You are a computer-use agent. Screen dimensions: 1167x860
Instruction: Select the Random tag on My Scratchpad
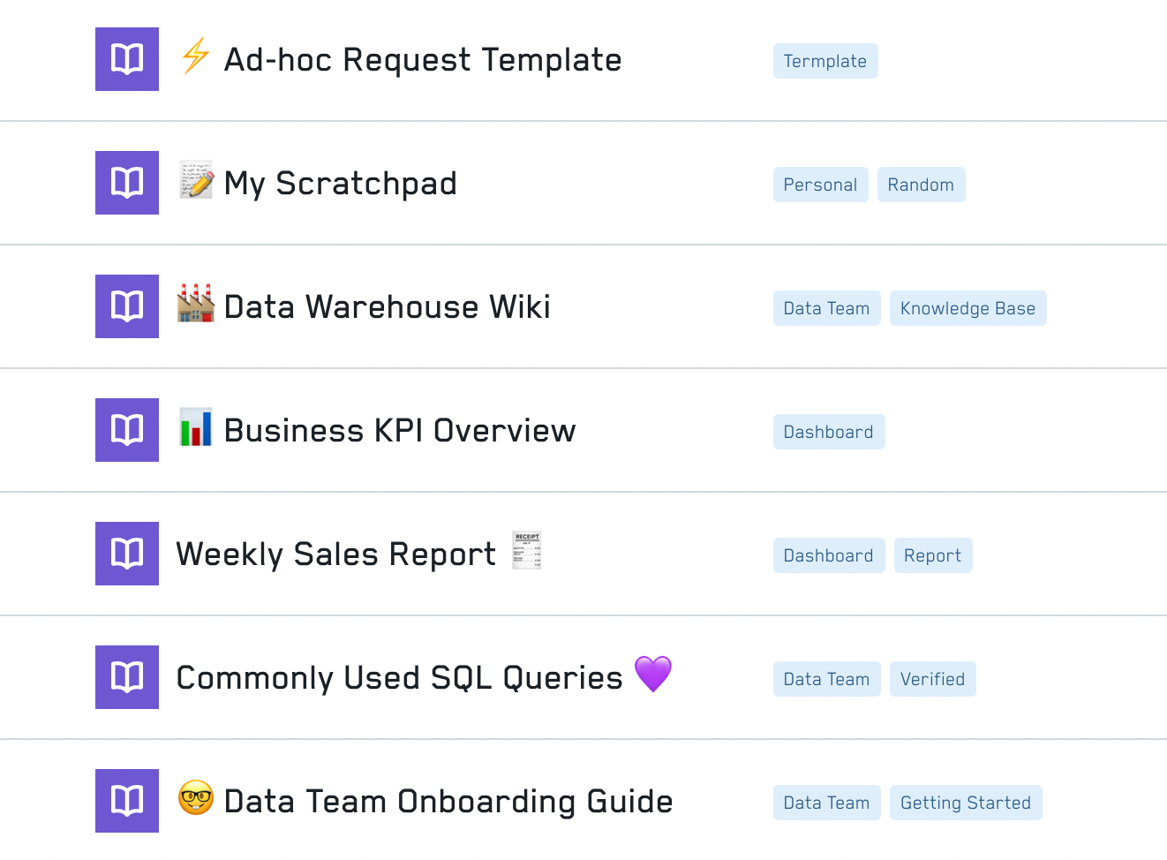pyautogui.click(x=921, y=185)
